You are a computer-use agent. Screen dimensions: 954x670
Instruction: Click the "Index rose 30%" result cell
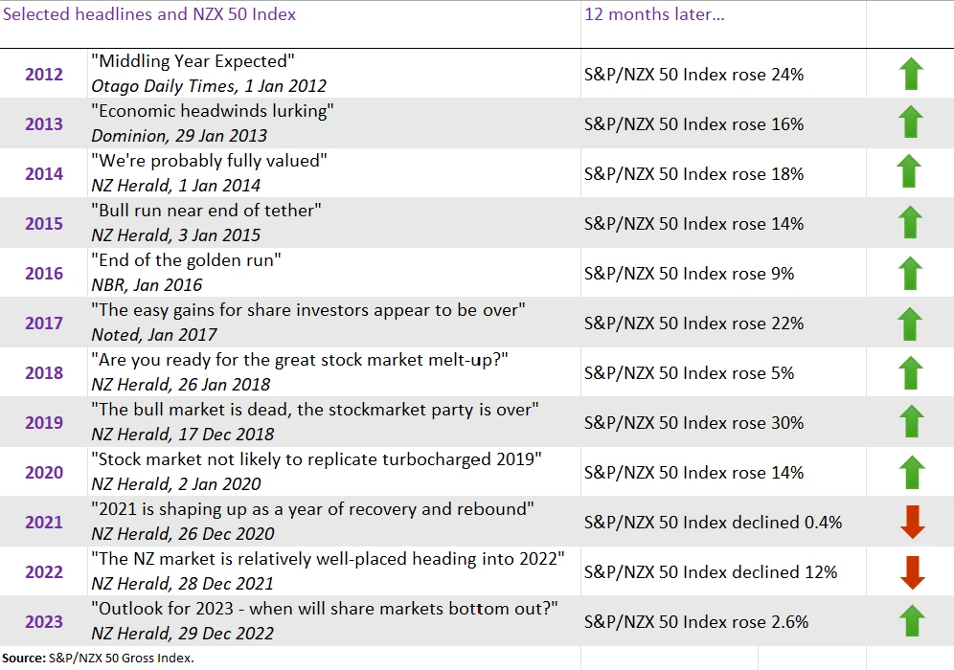click(x=693, y=422)
